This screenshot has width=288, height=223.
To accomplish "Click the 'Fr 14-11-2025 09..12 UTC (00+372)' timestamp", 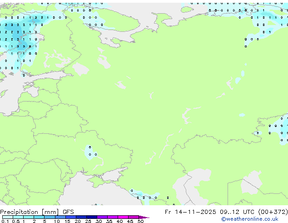I will pyautogui.click(x=226, y=212).
